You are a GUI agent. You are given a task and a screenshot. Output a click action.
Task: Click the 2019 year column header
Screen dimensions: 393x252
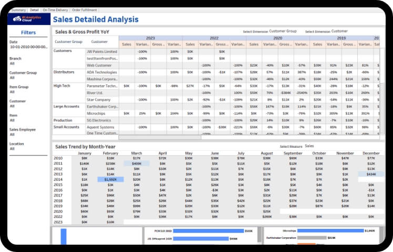(342, 38)
